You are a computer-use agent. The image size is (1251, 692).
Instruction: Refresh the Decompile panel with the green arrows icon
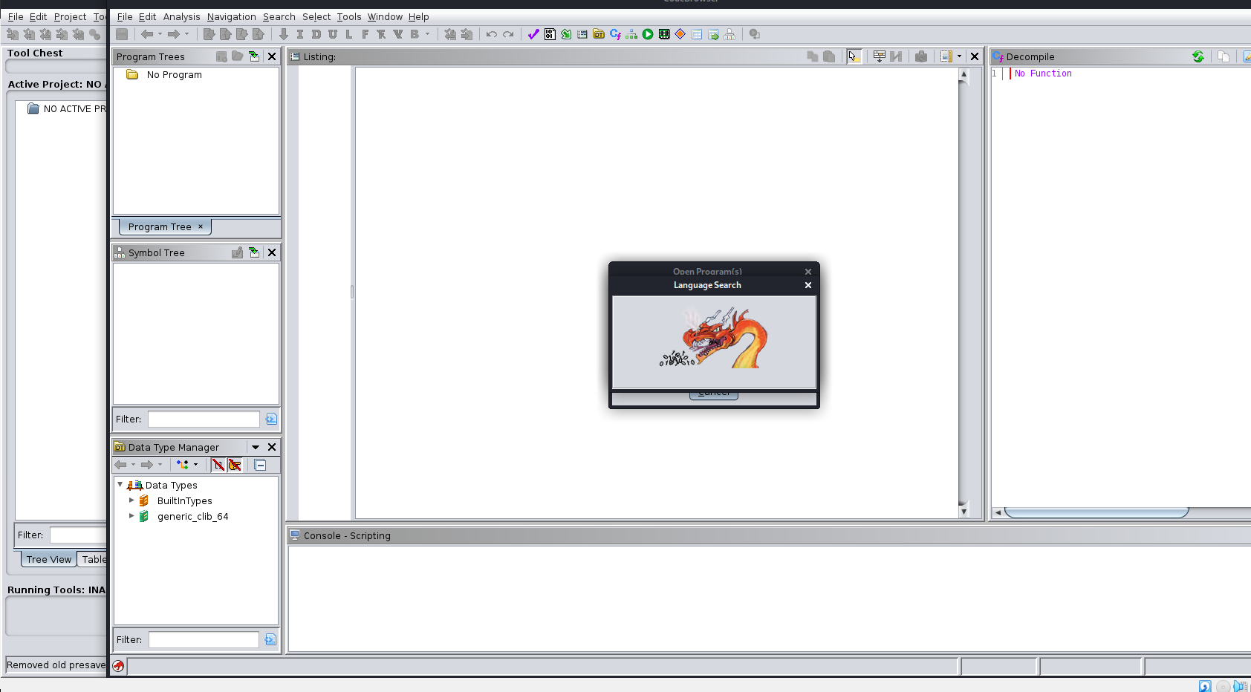[x=1198, y=56]
